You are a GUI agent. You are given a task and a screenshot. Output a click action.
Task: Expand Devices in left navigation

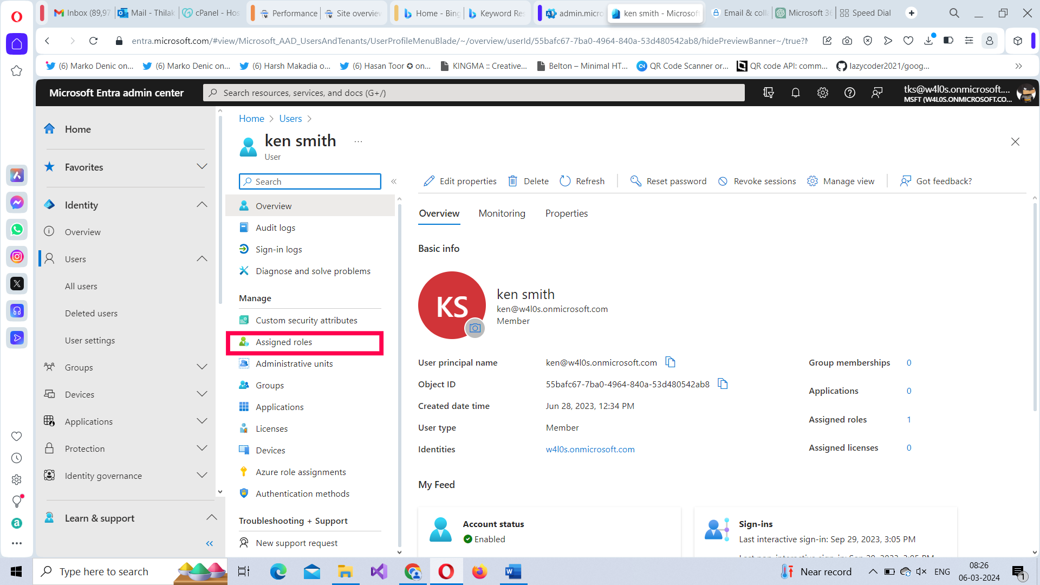click(x=202, y=394)
